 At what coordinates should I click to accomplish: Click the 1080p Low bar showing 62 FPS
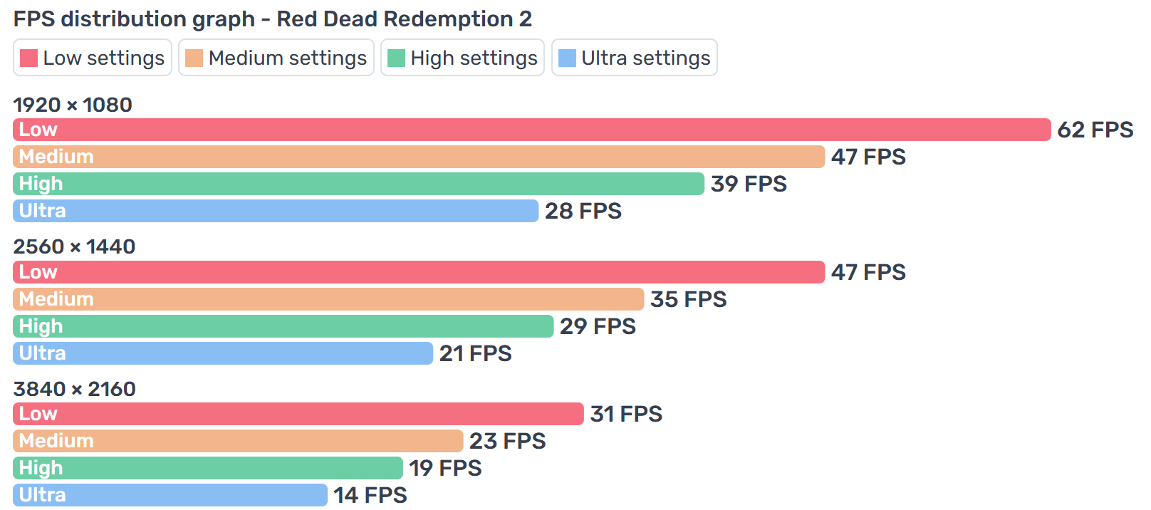pyautogui.click(x=531, y=130)
